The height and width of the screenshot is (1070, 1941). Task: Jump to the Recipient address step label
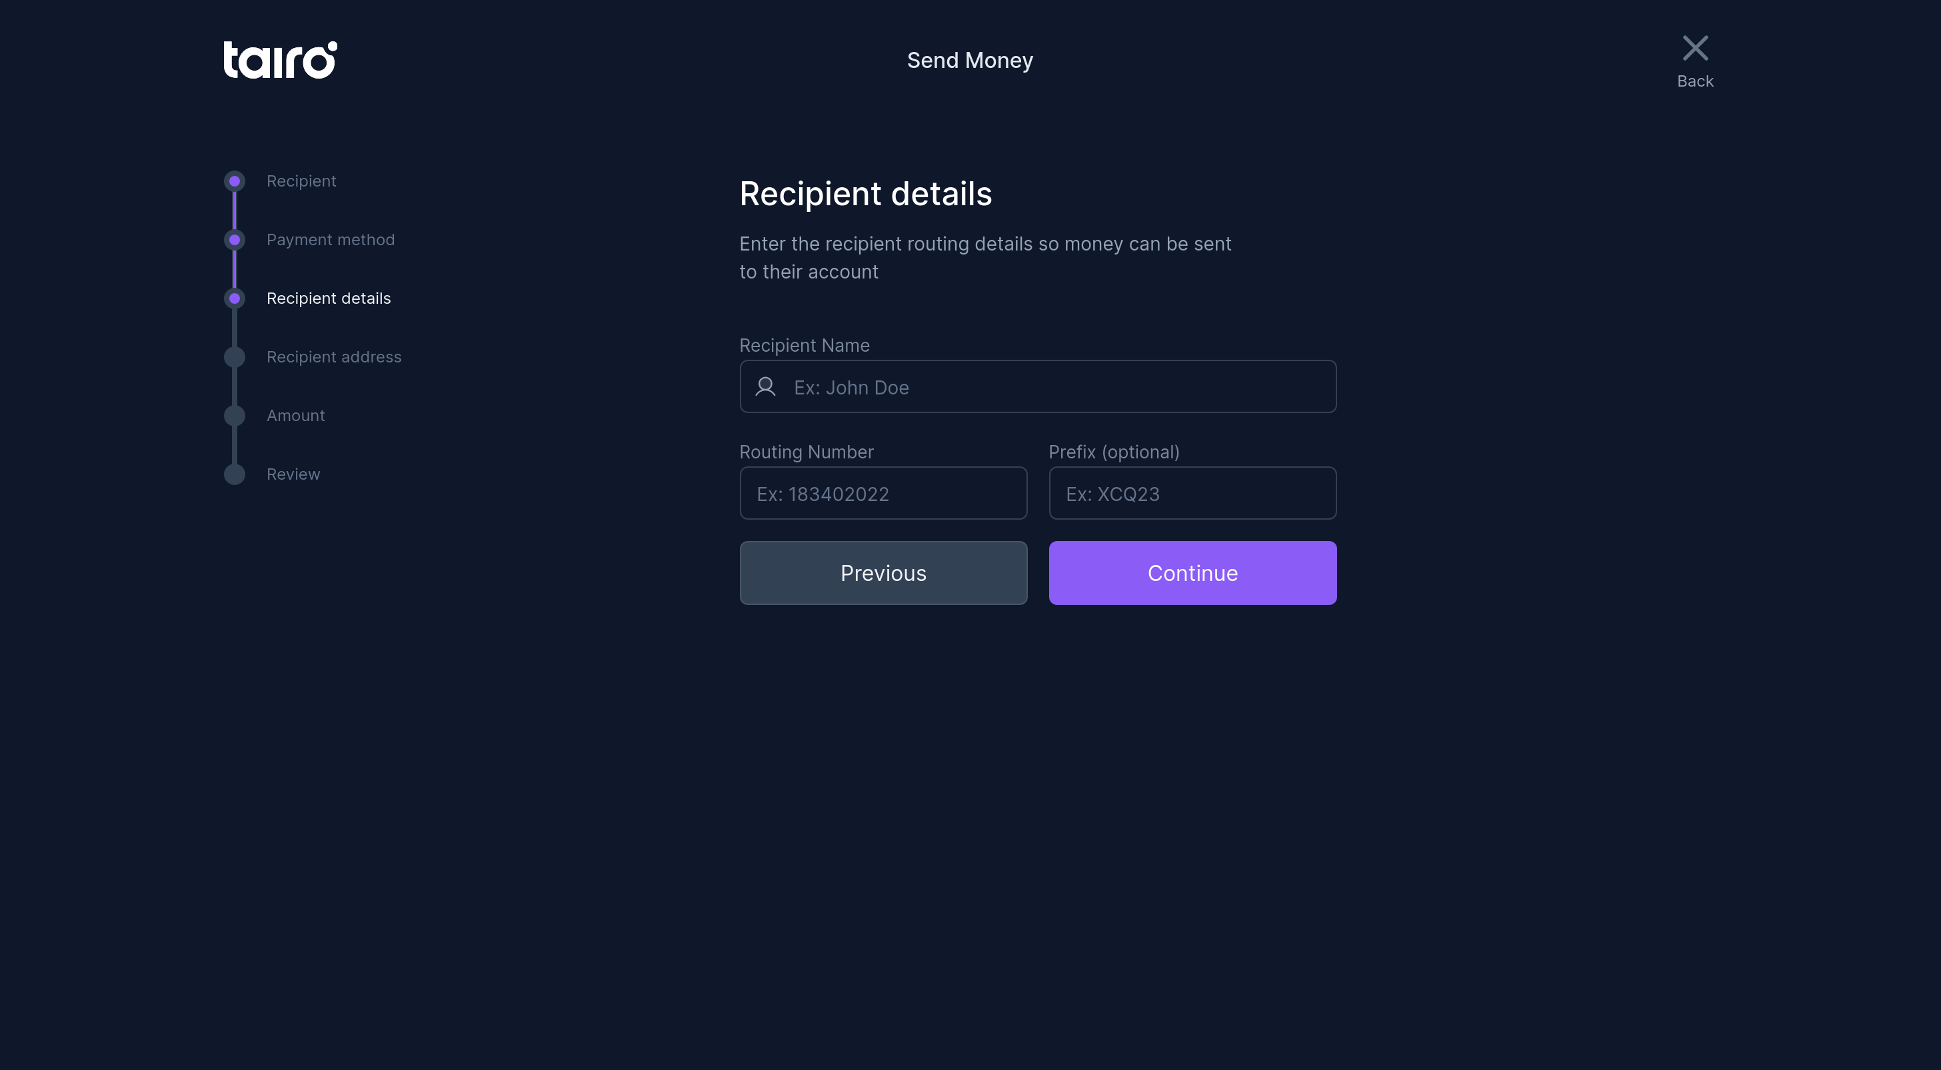click(334, 357)
